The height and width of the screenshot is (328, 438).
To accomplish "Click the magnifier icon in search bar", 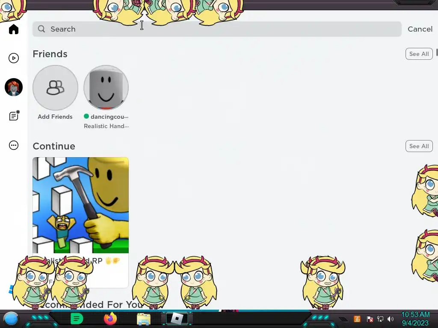I will 41,29.
